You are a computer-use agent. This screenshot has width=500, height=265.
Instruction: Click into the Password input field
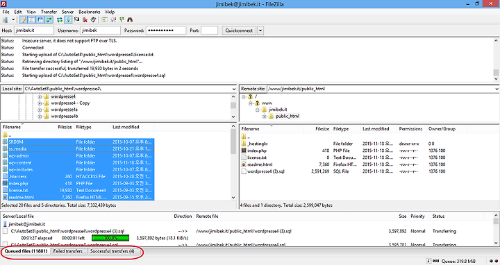(166, 31)
